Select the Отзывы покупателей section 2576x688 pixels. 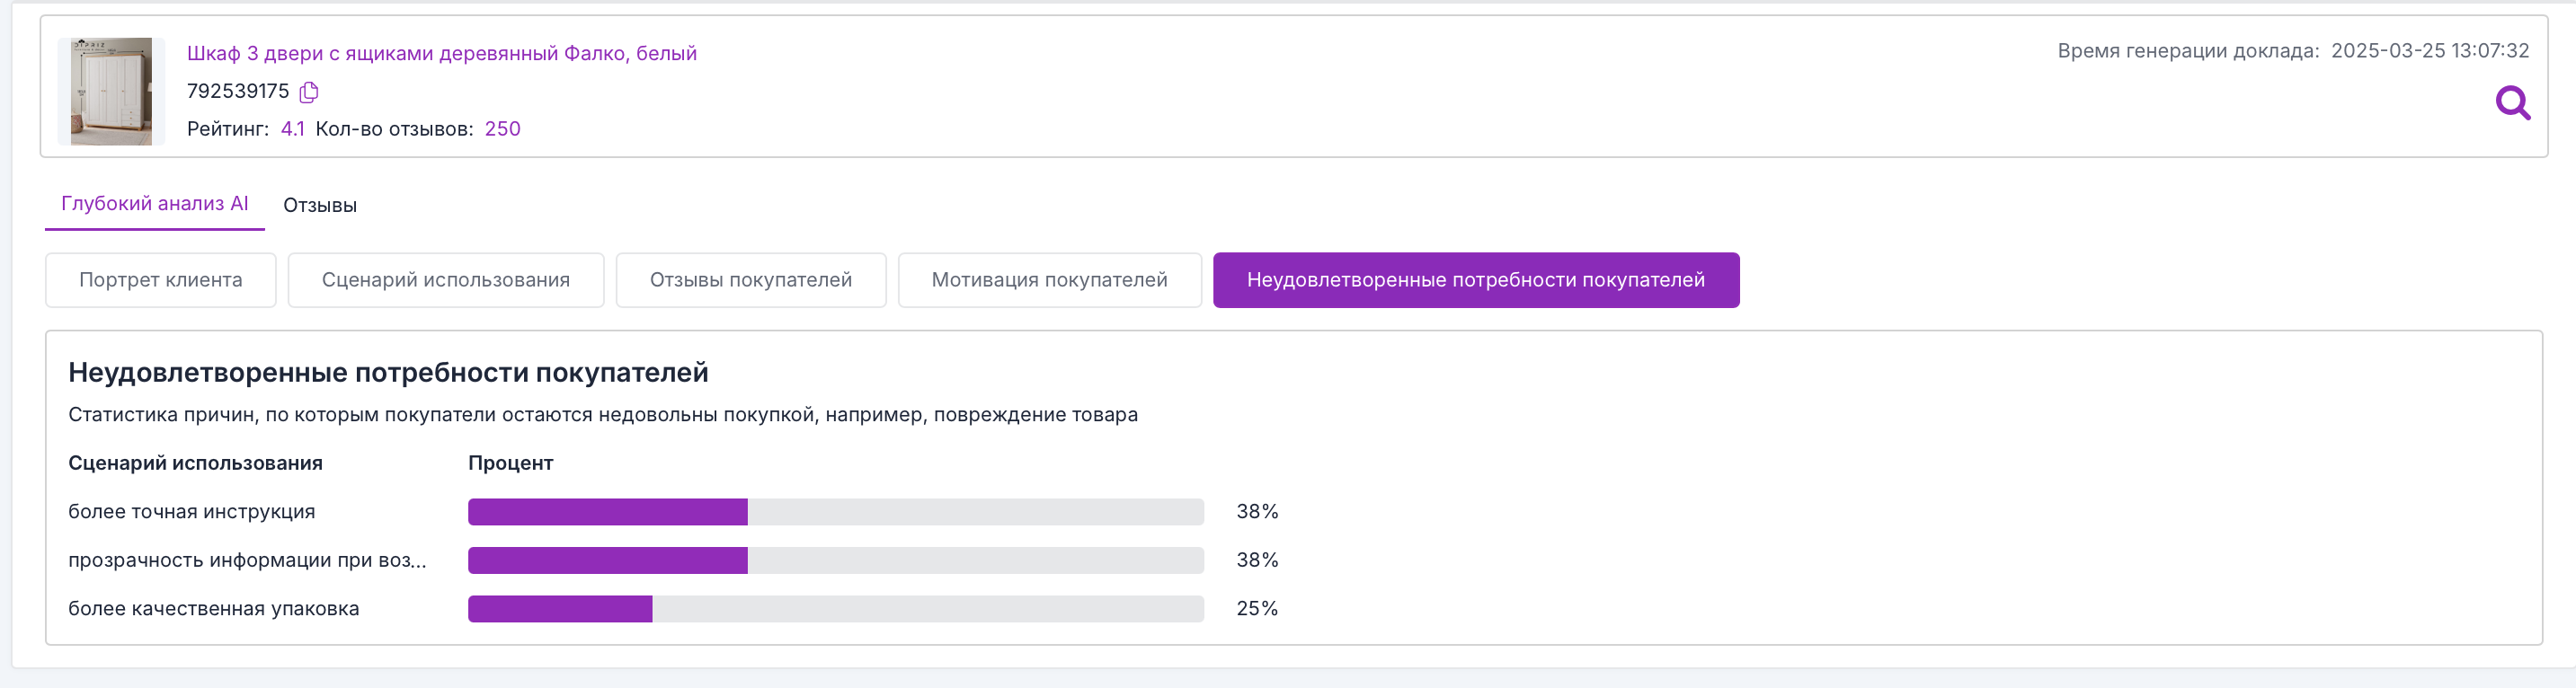click(751, 280)
